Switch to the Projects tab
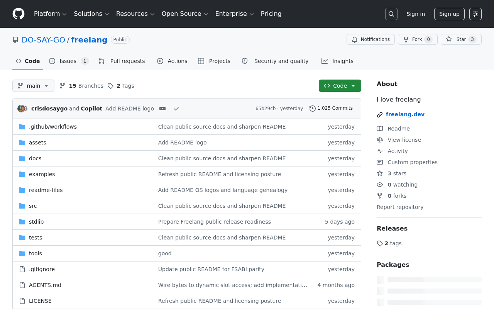 click(214, 61)
